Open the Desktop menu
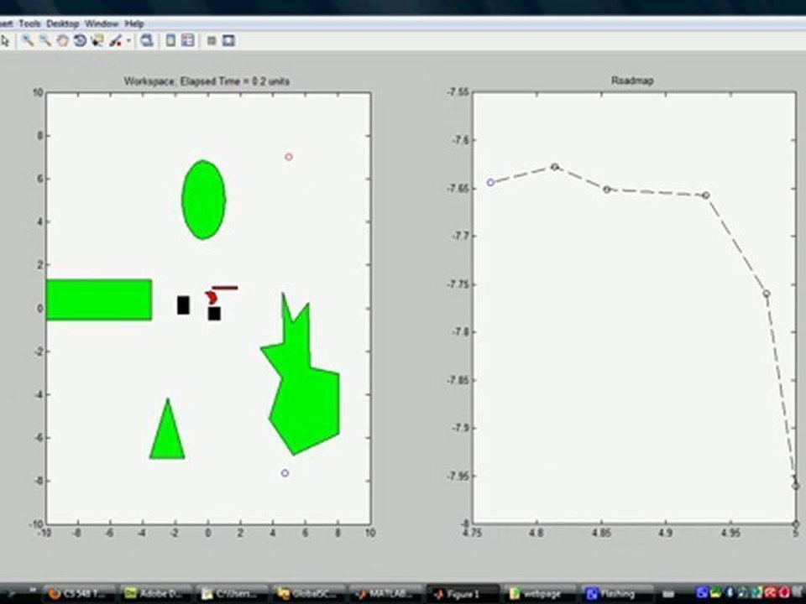 pyautogui.click(x=63, y=23)
